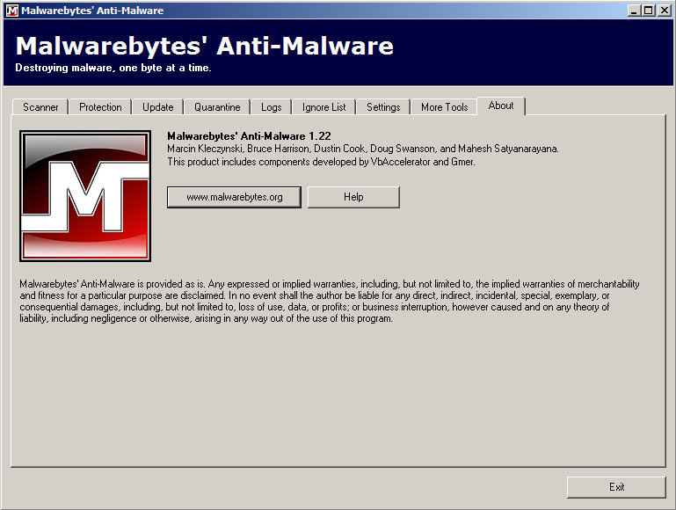
Task: Select the About tab
Action: (x=501, y=106)
